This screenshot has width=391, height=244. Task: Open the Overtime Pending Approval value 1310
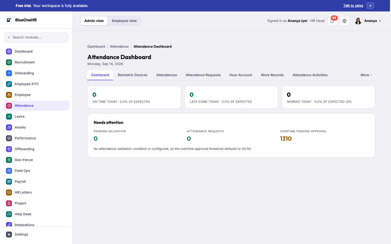click(286, 139)
